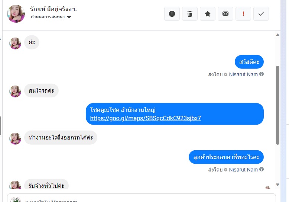Screen dimensions: 289x202
Task: Click scroll up arrow of chat scrollbar
Action: pos(277,35)
